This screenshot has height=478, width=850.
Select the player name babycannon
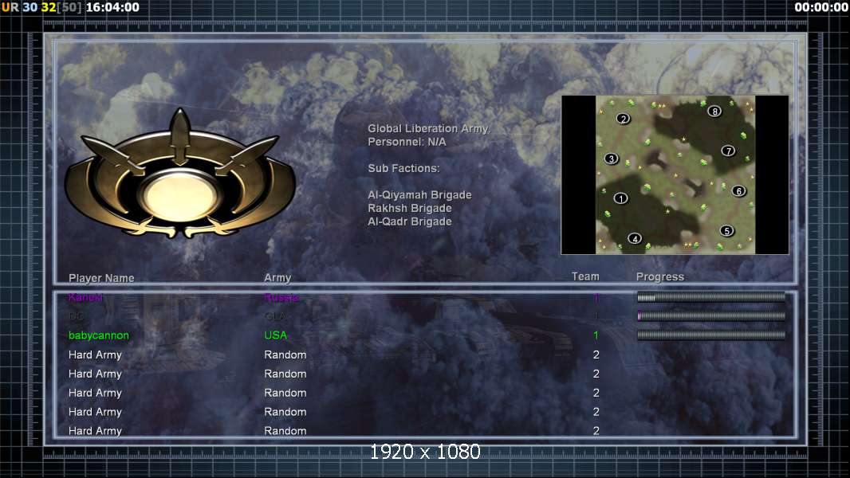pyautogui.click(x=99, y=335)
